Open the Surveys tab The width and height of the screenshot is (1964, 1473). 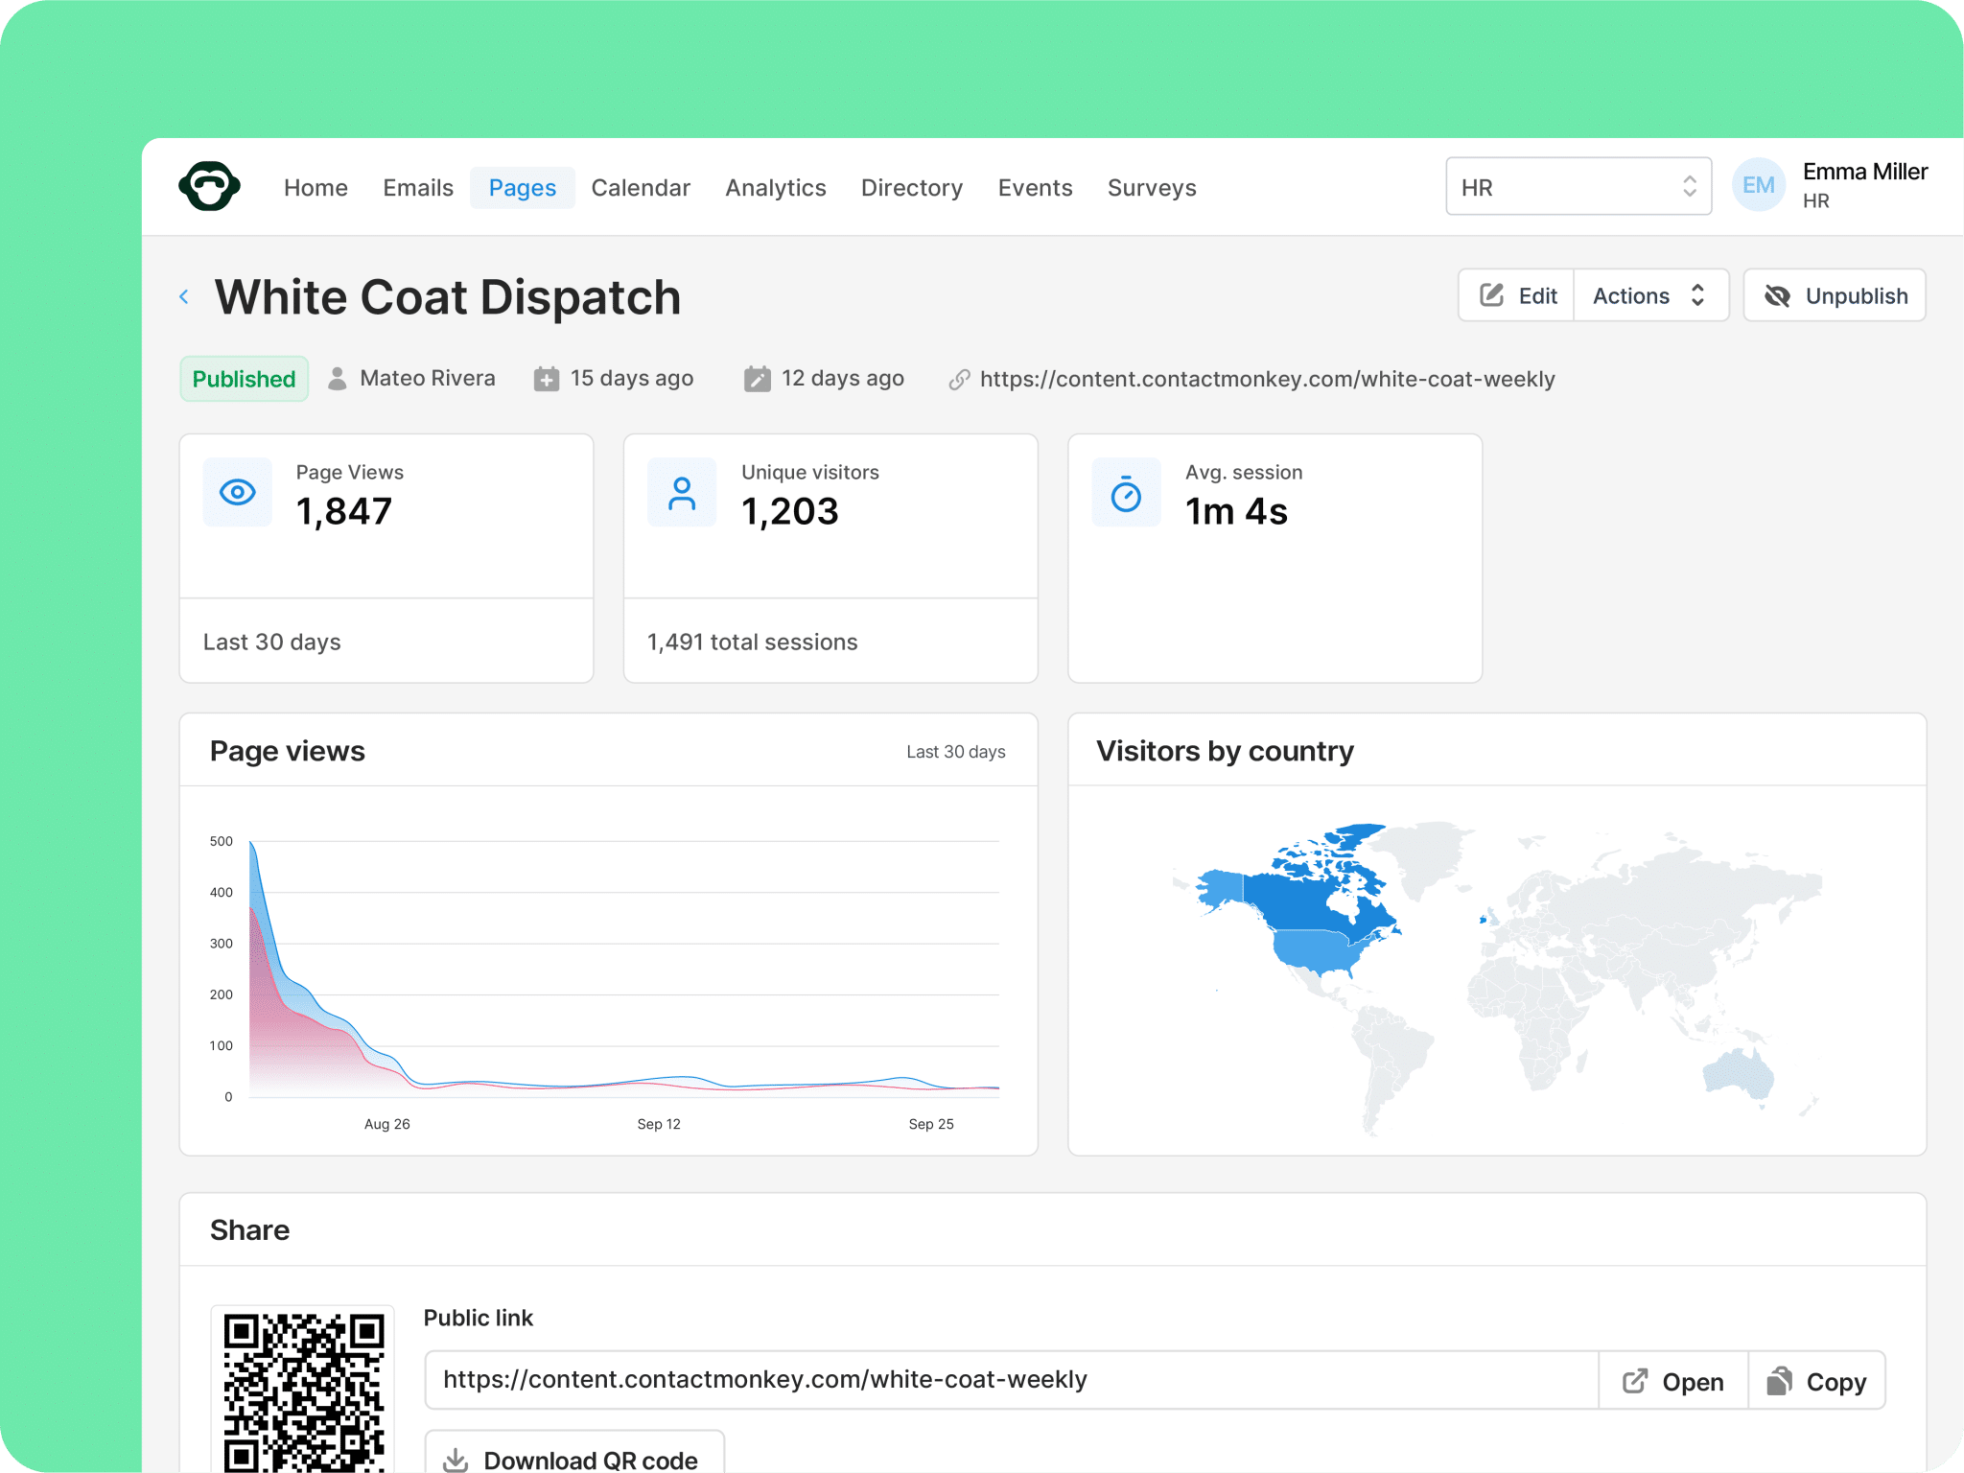(1152, 188)
